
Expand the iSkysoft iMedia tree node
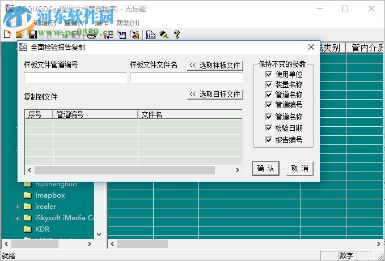[x=17, y=218]
